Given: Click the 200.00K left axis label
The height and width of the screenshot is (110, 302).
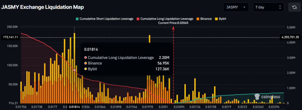Looking at the screenshot, I should [x=12, y=27].
